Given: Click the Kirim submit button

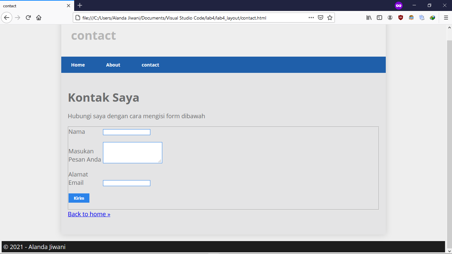Looking at the screenshot, I should click(79, 198).
